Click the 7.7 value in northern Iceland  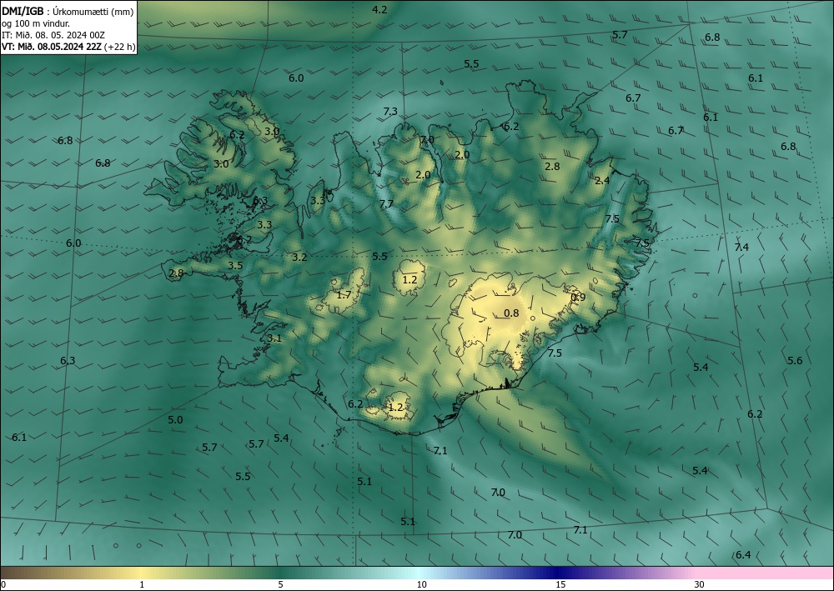tap(386, 204)
